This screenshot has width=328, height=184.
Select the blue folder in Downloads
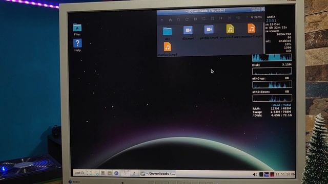tap(167, 32)
